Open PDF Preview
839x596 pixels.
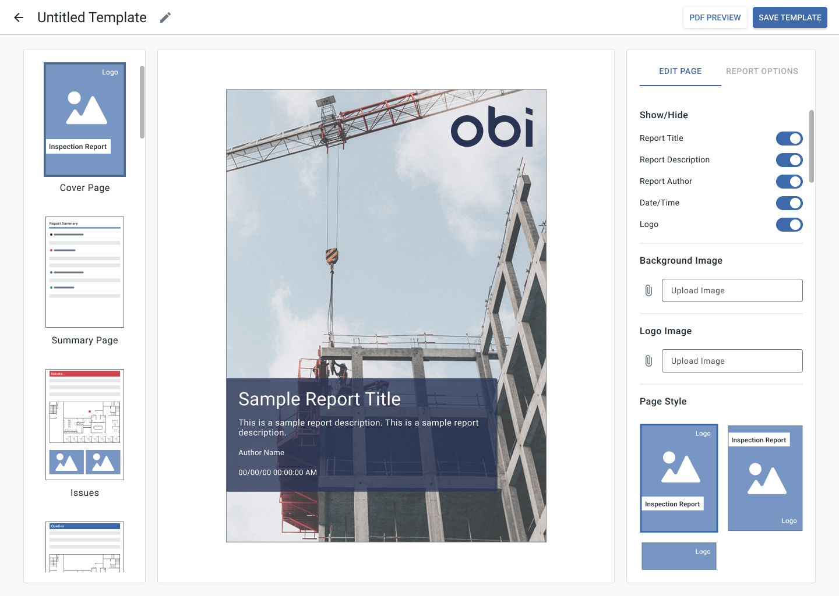[x=715, y=17]
